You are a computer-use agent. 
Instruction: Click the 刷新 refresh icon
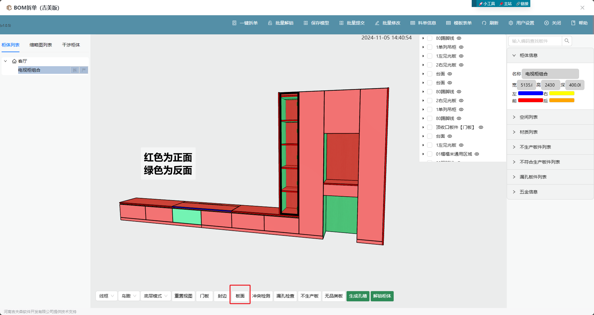pos(484,23)
